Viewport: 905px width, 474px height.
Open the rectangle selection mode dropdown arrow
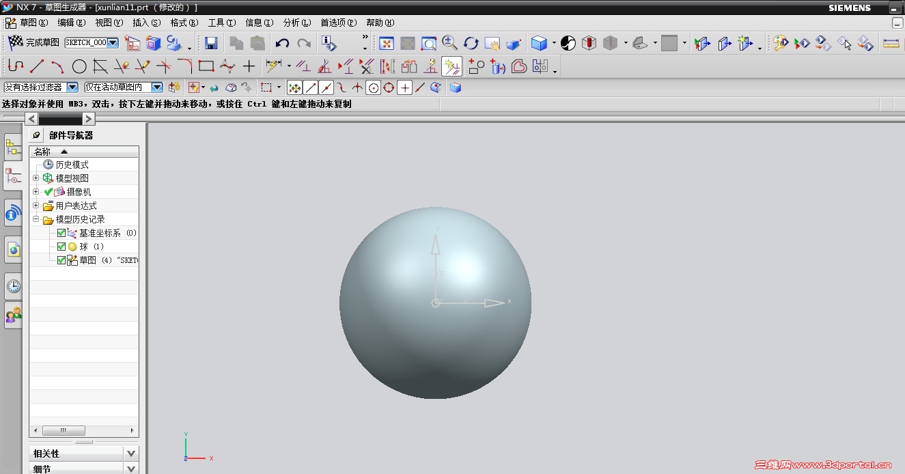(x=279, y=87)
